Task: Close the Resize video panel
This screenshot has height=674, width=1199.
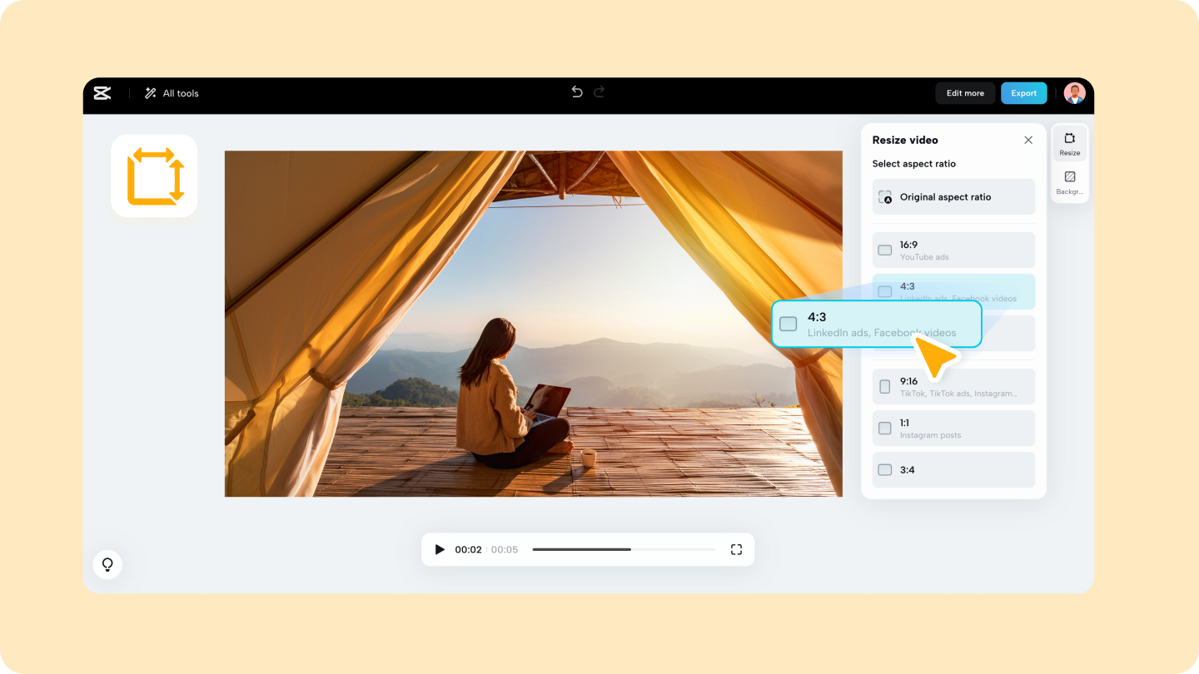Action: click(x=1028, y=140)
